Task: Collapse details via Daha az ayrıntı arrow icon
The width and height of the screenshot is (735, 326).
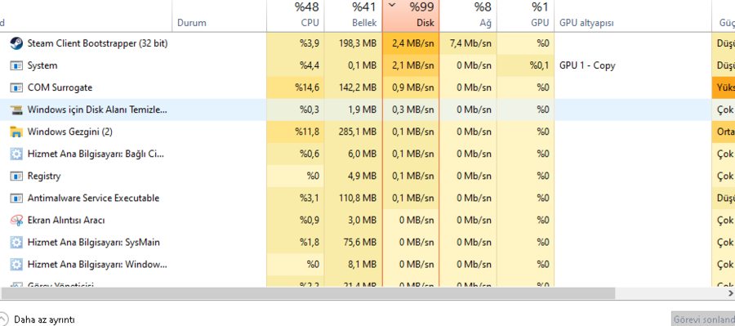Action: coord(3,320)
